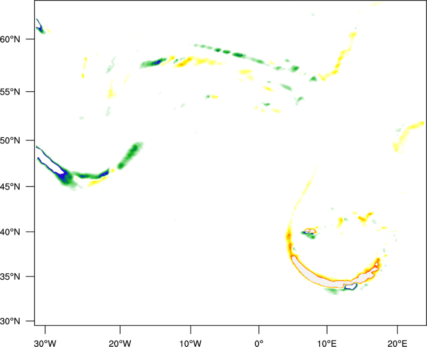Click the 35°N latitude label
The width and height of the screenshot is (427, 347).
pos(10,277)
